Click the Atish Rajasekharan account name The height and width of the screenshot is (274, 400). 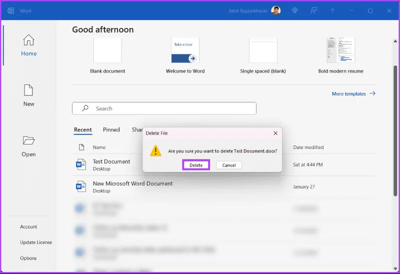(248, 10)
